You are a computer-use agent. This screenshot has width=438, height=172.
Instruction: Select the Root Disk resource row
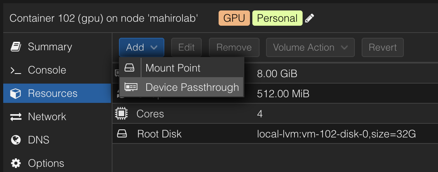point(275,134)
